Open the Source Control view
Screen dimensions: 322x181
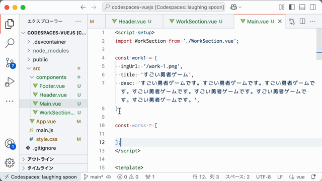point(10,63)
